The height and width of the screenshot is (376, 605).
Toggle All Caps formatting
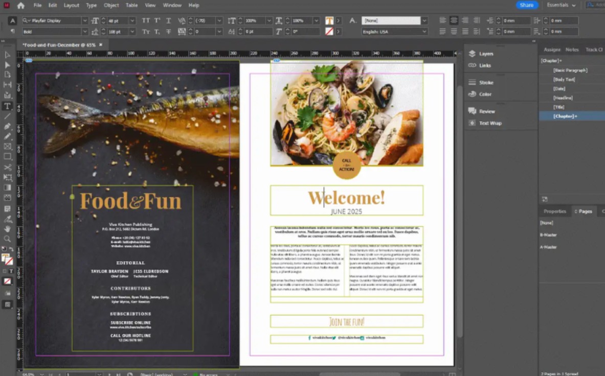(x=146, y=19)
